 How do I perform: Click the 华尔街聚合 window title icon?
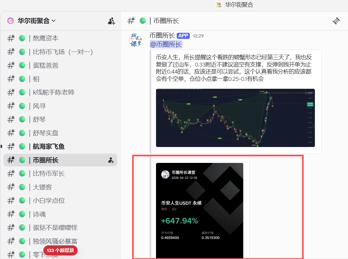(x=219, y=4)
